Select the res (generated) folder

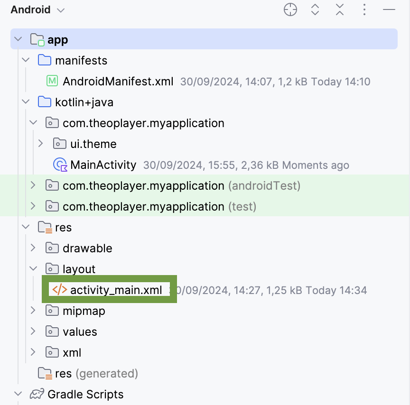(96, 374)
